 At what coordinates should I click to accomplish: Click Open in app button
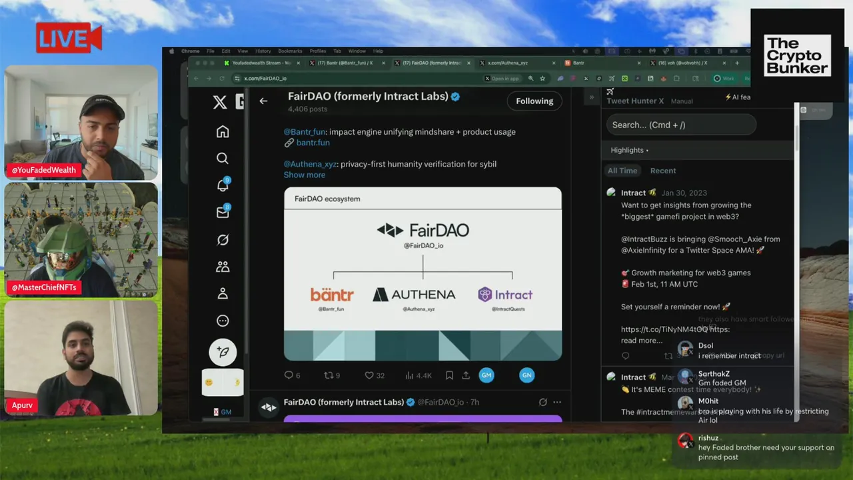click(502, 78)
